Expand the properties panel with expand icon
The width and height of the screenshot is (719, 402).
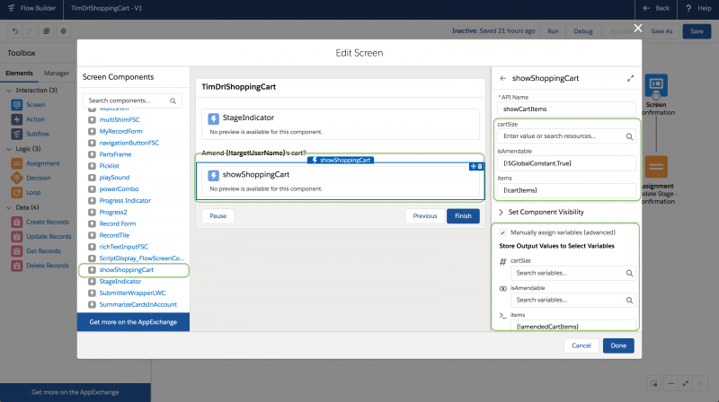pos(631,78)
